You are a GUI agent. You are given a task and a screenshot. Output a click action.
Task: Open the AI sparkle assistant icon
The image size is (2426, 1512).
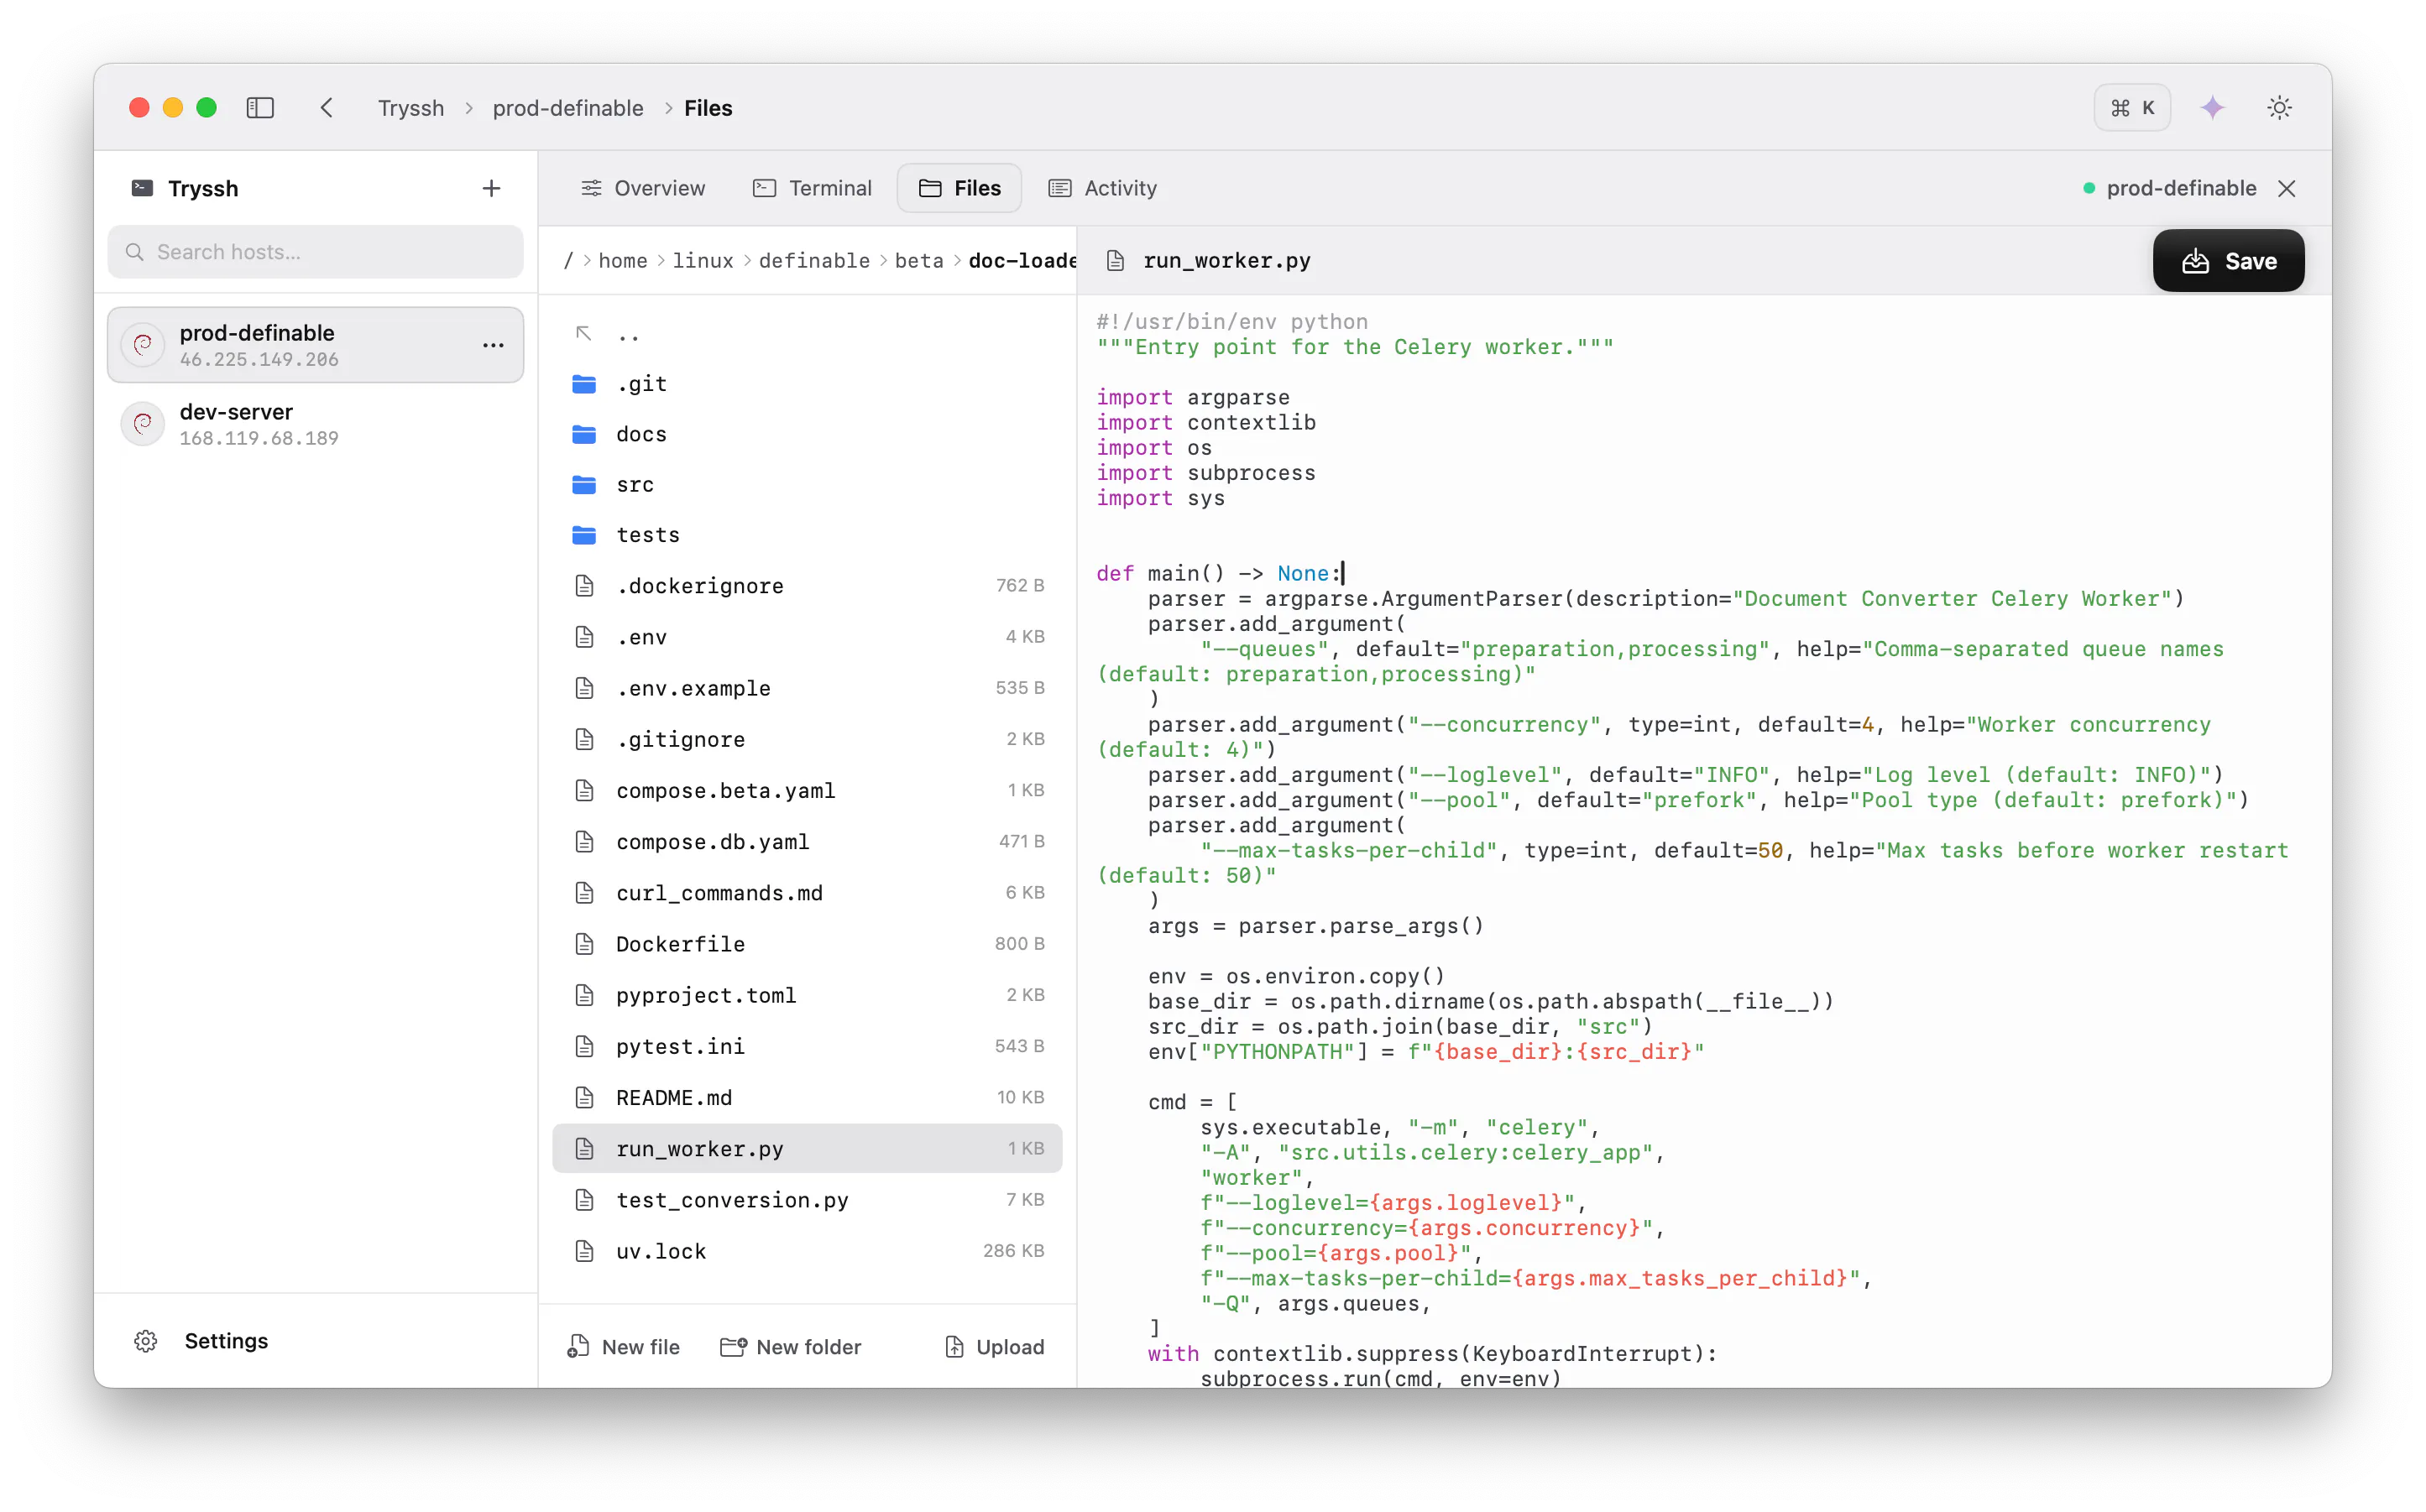tap(2213, 108)
